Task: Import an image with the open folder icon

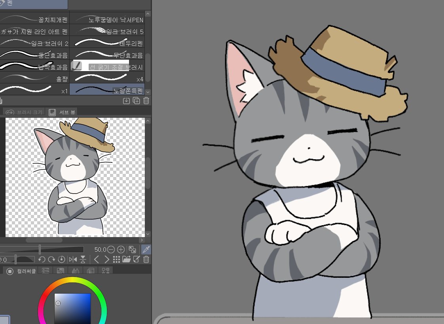Action: (x=126, y=259)
